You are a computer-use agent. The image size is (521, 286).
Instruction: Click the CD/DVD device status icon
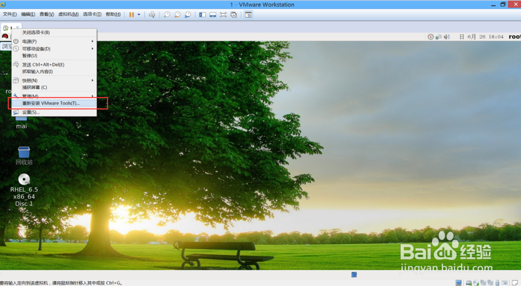coord(476,283)
